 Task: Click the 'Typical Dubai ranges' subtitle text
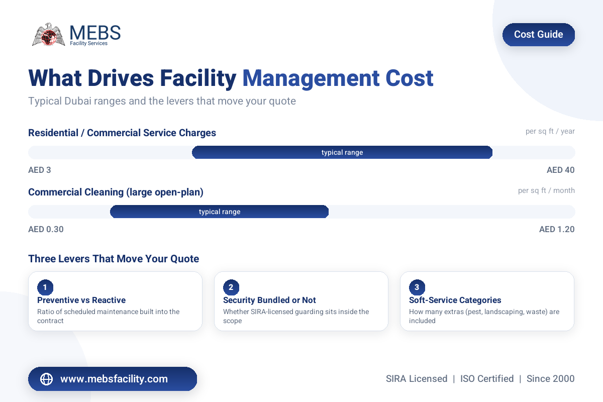coord(162,101)
